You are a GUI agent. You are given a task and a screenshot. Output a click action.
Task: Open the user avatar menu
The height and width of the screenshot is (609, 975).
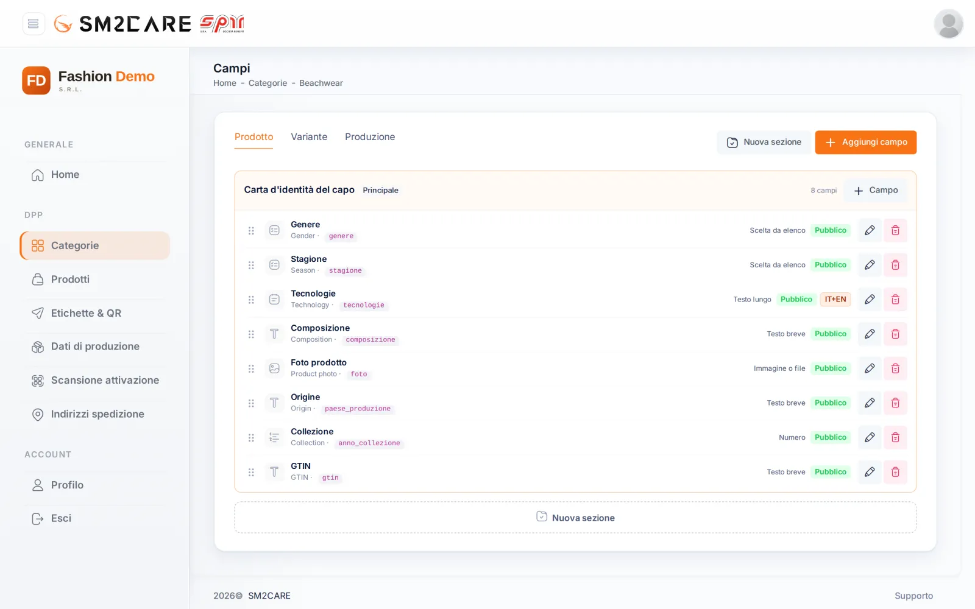948,24
